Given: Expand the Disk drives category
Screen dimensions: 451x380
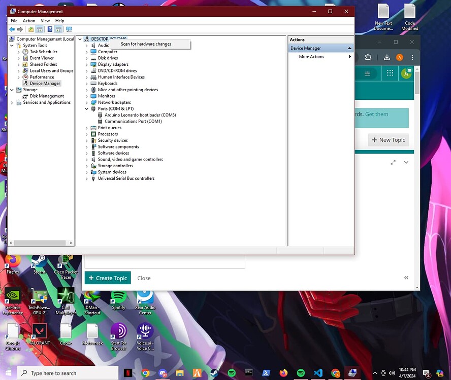Looking at the screenshot, I should click(87, 58).
